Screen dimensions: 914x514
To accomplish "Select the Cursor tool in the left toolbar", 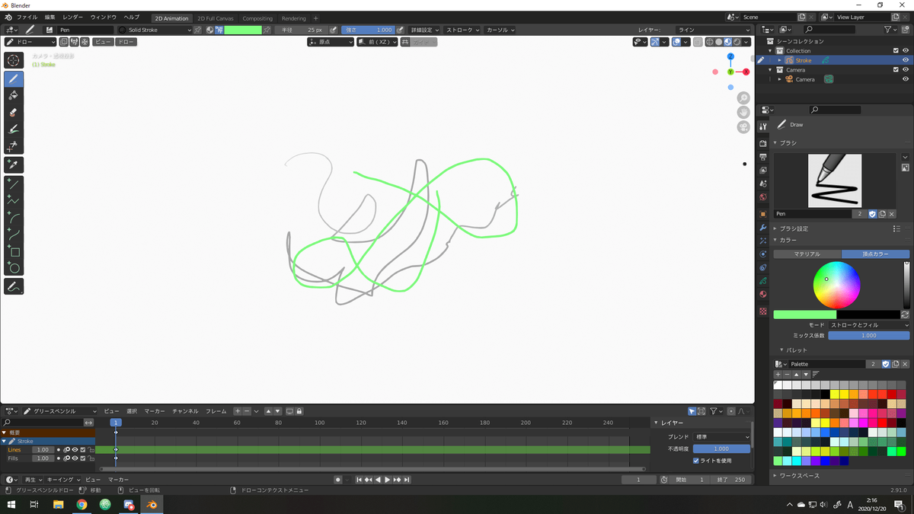I will click(14, 60).
